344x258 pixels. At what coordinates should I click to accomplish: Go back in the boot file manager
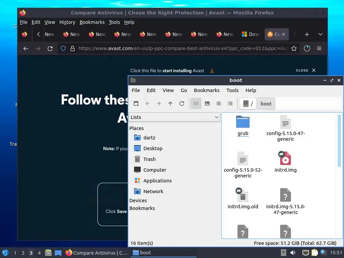click(x=147, y=103)
